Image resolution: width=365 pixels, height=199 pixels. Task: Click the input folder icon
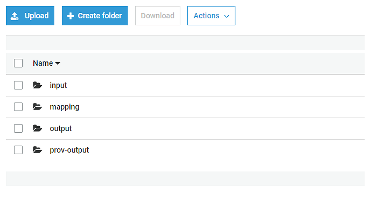[x=37, y=85]
